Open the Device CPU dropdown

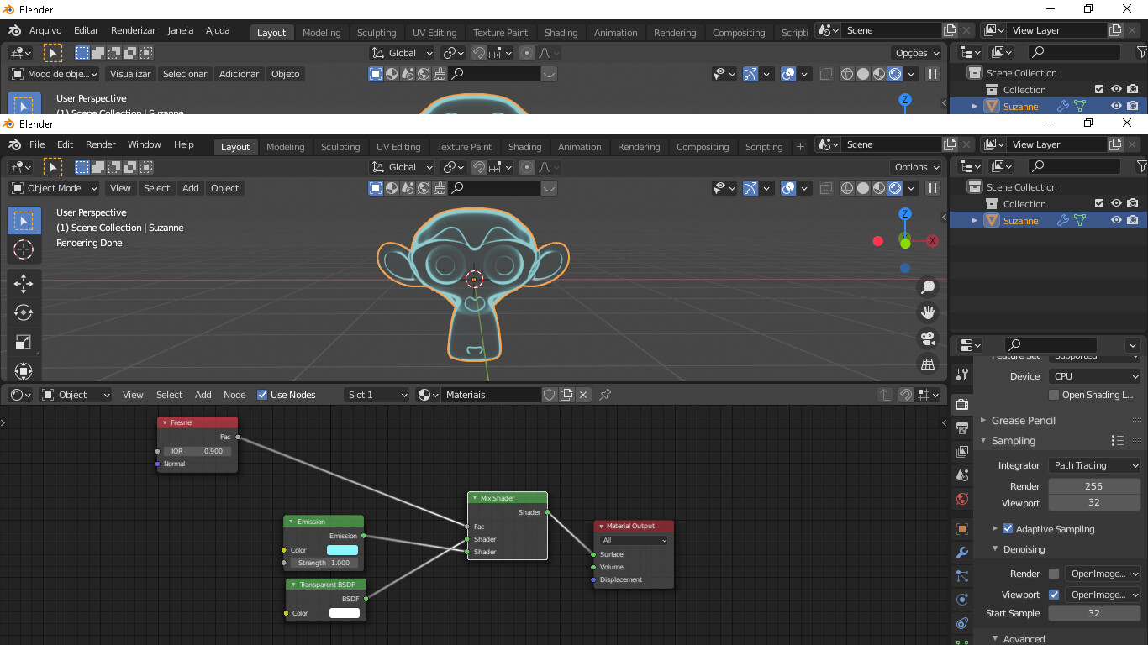(x=1094, y=376)
